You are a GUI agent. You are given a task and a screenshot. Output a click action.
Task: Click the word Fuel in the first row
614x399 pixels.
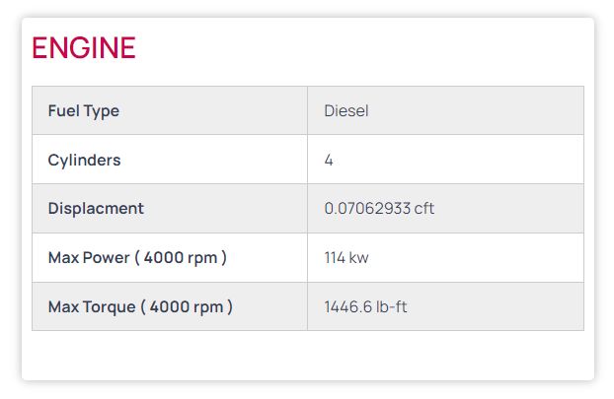coord(63,110)
